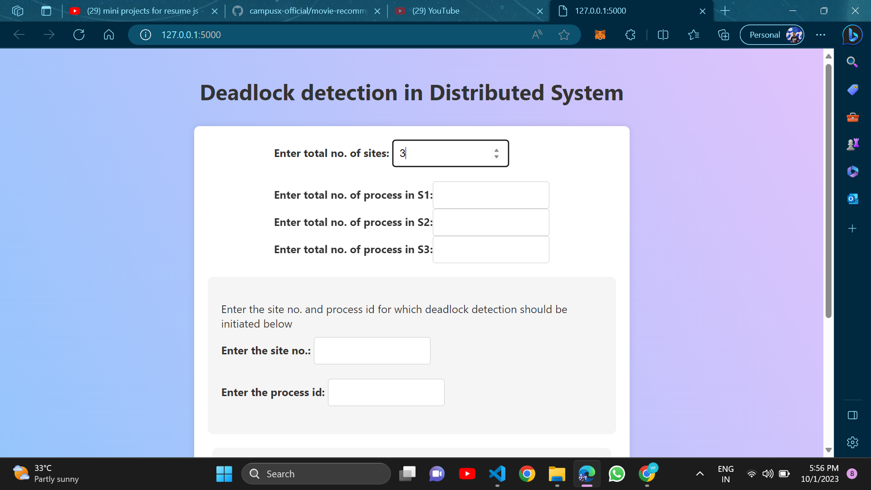Image resolution: width=871 pixels, height=490 pixels.
Task: Open Outlook from the Edge sidebar
Action: pos(852,198)
